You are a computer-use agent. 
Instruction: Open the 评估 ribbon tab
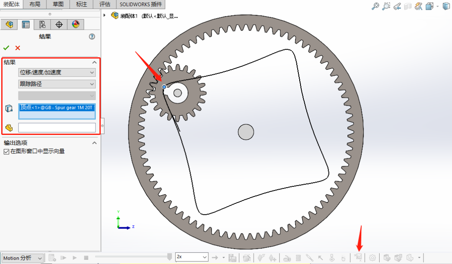point(104,5)
